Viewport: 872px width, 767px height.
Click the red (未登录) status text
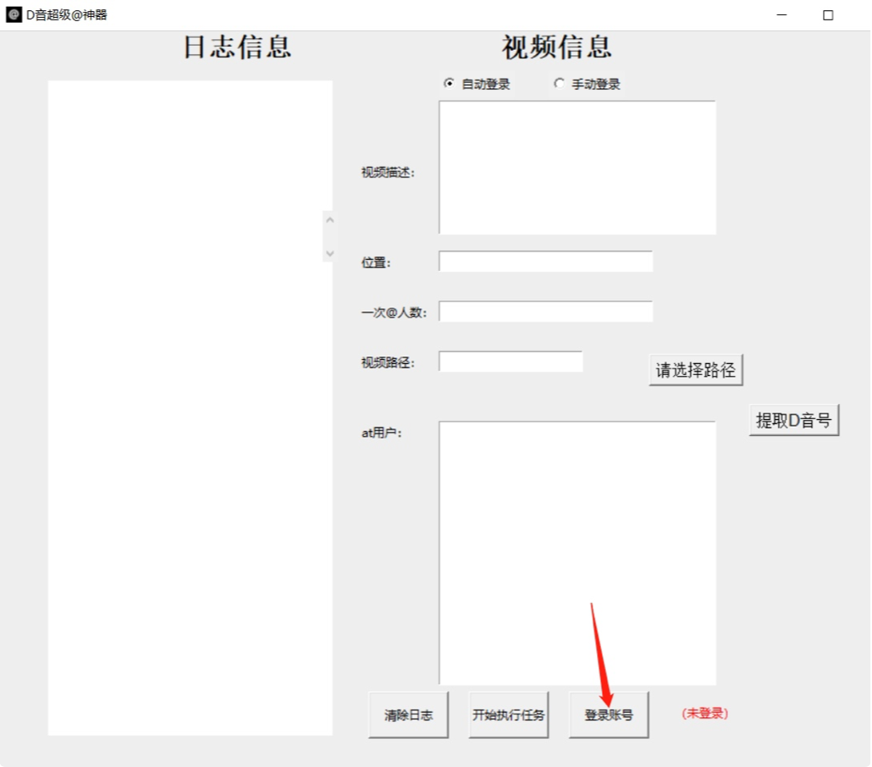705,714
